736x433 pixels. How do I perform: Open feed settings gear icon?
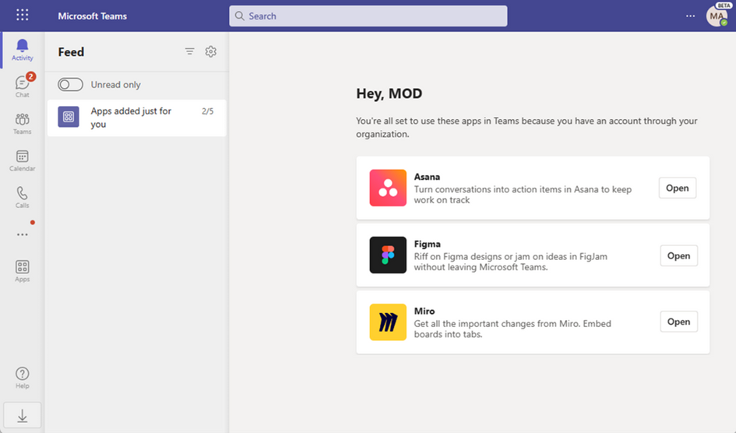[x=210, y=52]
